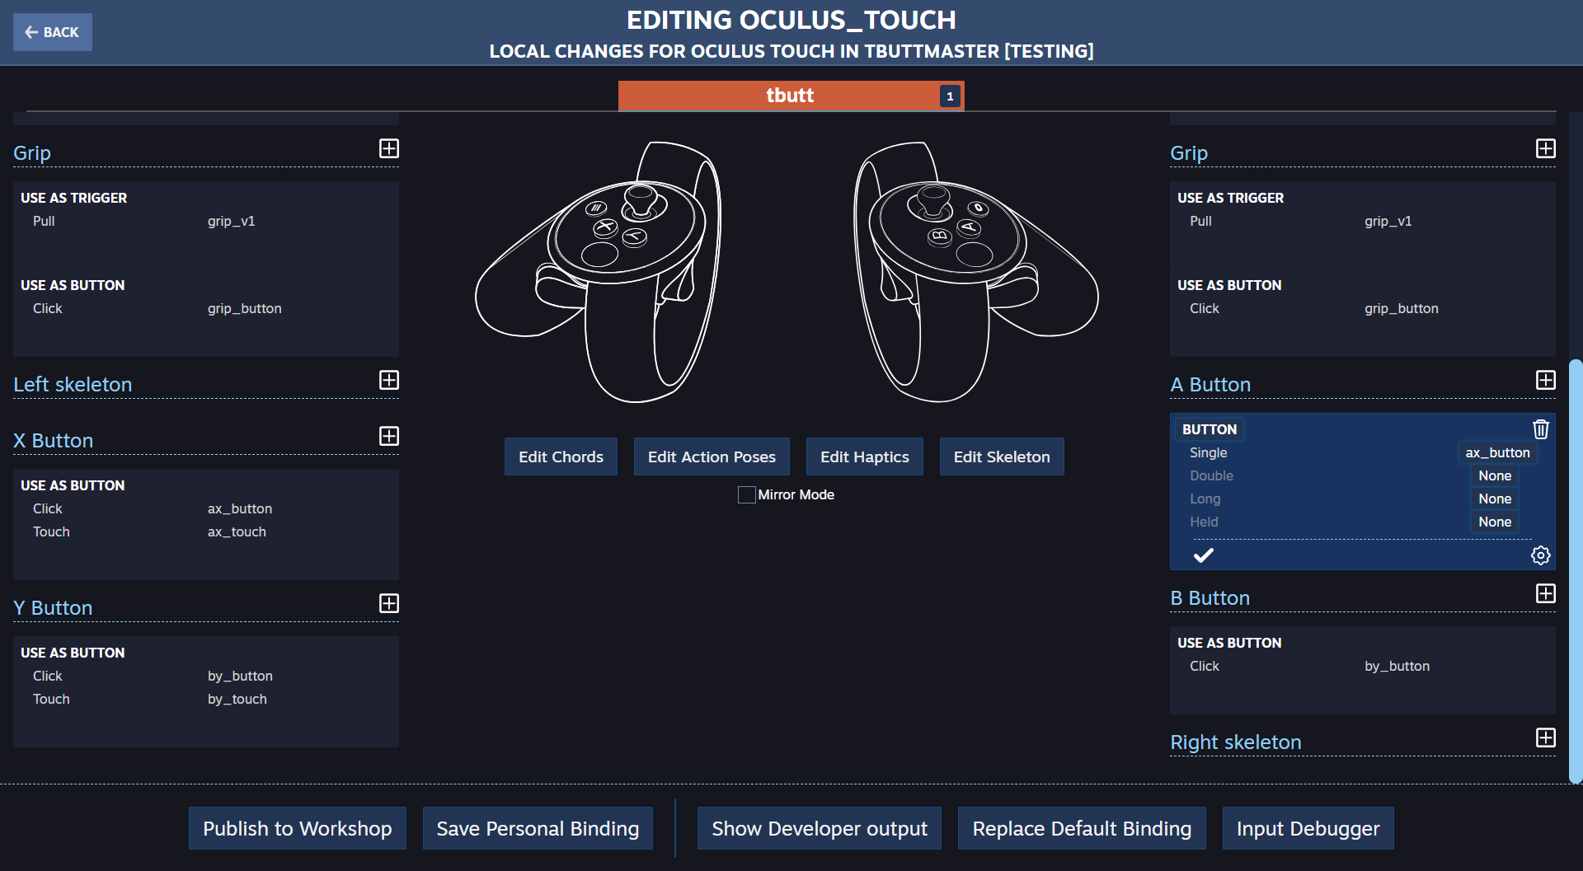
Task: Toggle the Mirror Mode checkbox
Action: tap(746, 494)
